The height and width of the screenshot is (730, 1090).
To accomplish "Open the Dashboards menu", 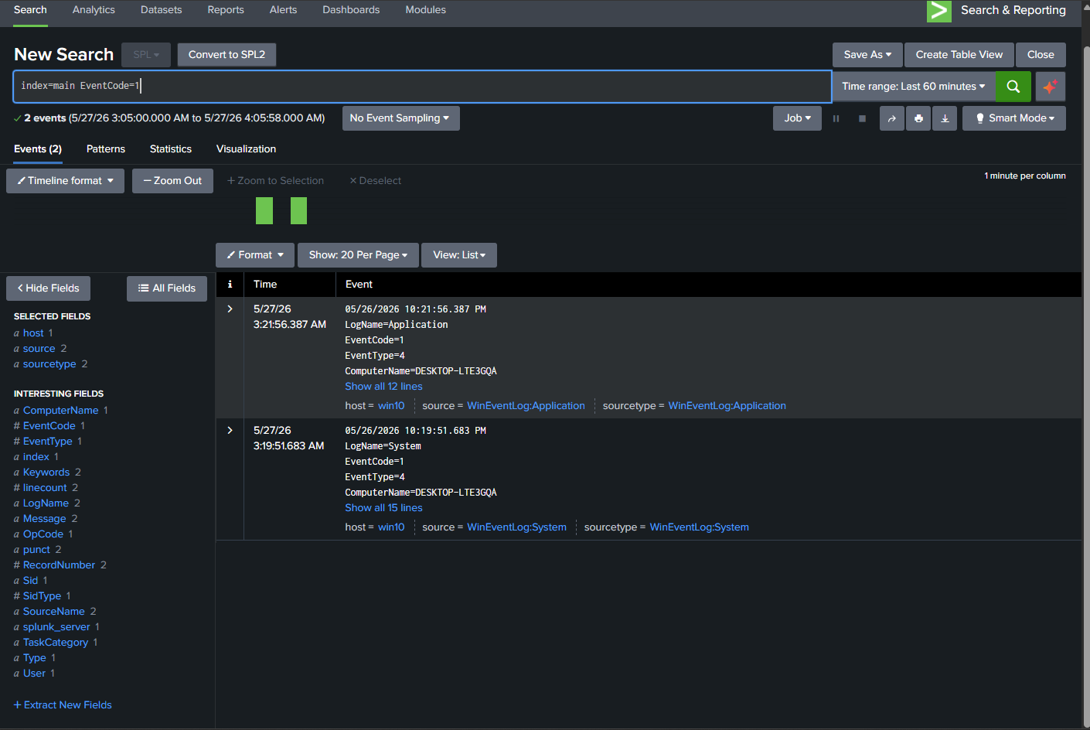I will click(x=351, y=10).
